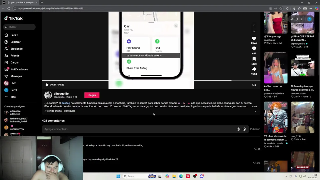Like the video via the heart icon

(254, 38)
